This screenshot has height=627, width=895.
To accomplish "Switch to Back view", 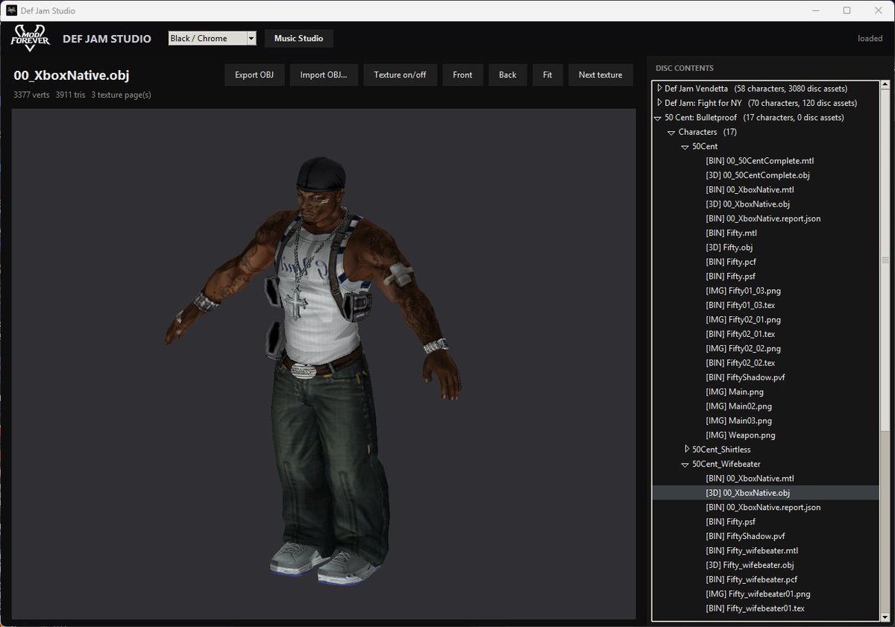I will (x=508, y=75).
